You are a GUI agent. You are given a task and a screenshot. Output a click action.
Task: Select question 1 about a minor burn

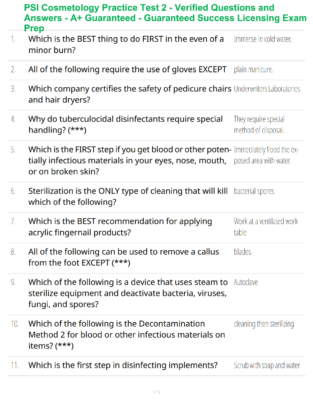126,45
